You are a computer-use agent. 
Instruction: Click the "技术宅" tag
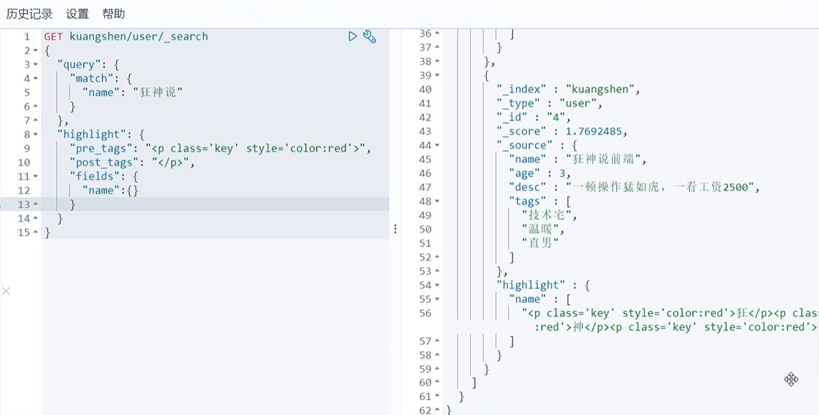[x=549, y=216]
